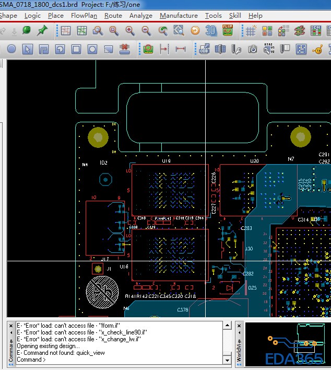
Task: Click the green pushpin icon
Action: (x=42, y=31)
